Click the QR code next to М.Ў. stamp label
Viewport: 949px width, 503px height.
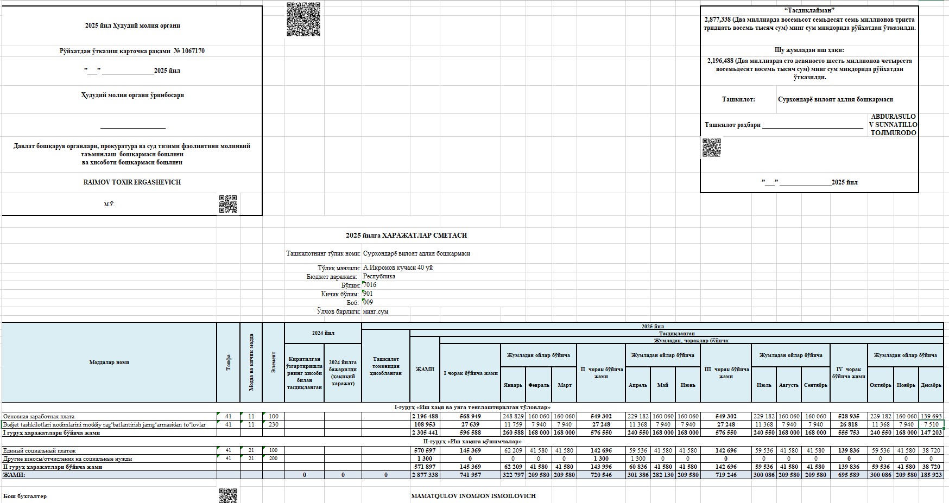tap(228, 204)
